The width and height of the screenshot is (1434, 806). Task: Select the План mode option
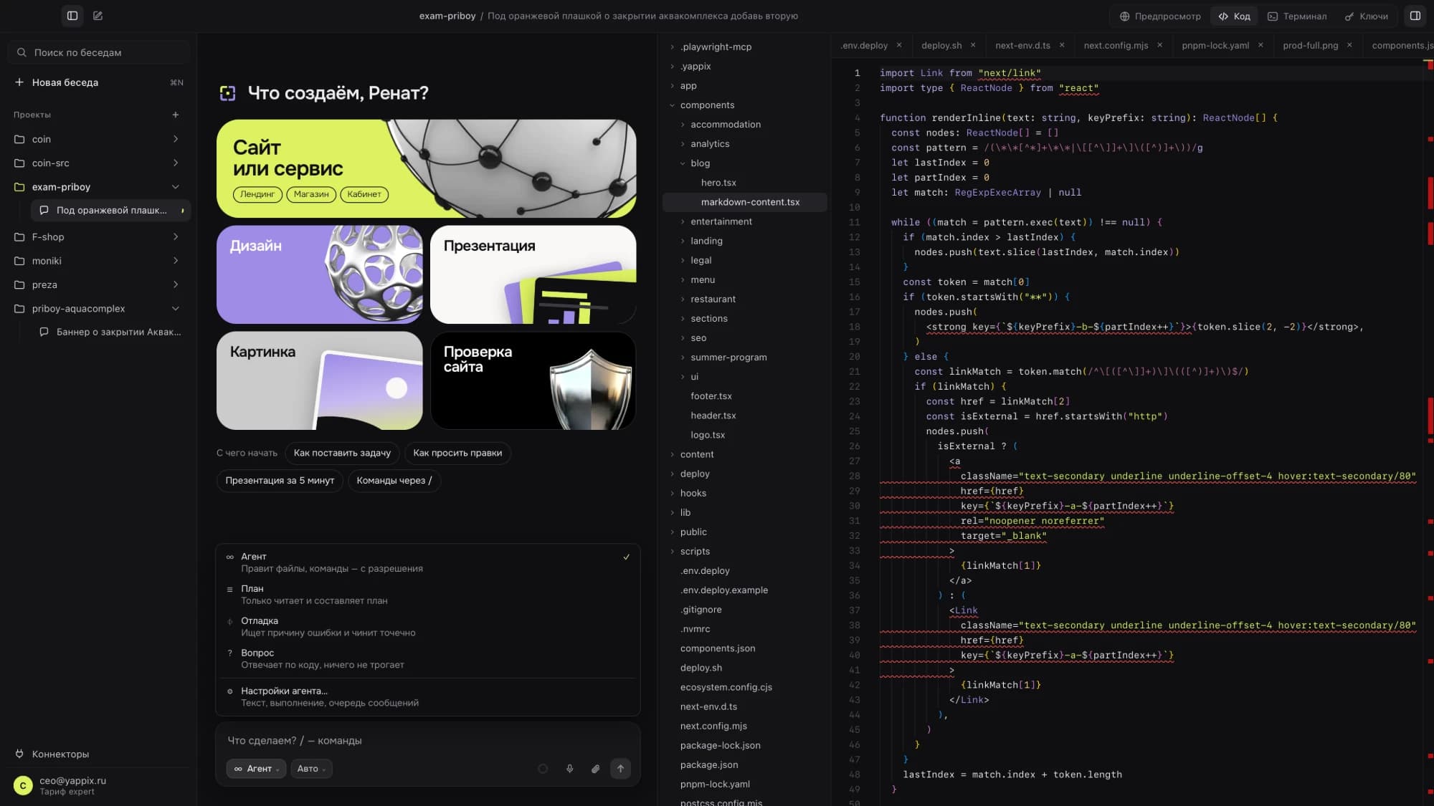click(427, 595)
